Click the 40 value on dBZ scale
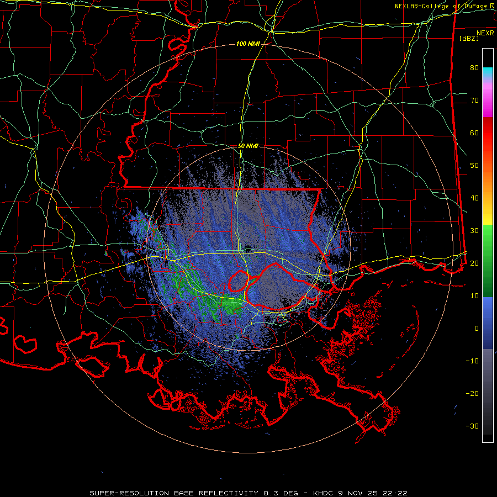 (474, 198)
